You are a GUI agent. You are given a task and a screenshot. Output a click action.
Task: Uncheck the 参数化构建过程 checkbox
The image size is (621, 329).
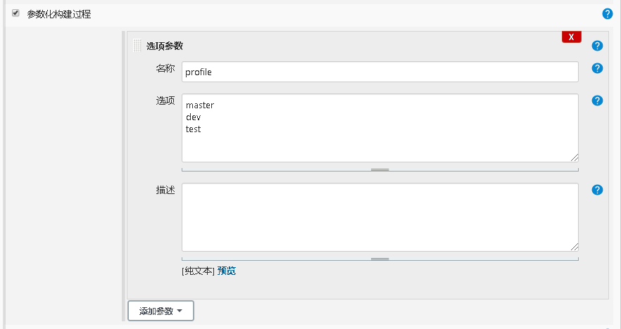point(15,13)
